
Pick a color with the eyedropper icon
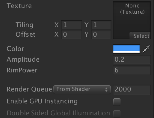click(146, 49)
